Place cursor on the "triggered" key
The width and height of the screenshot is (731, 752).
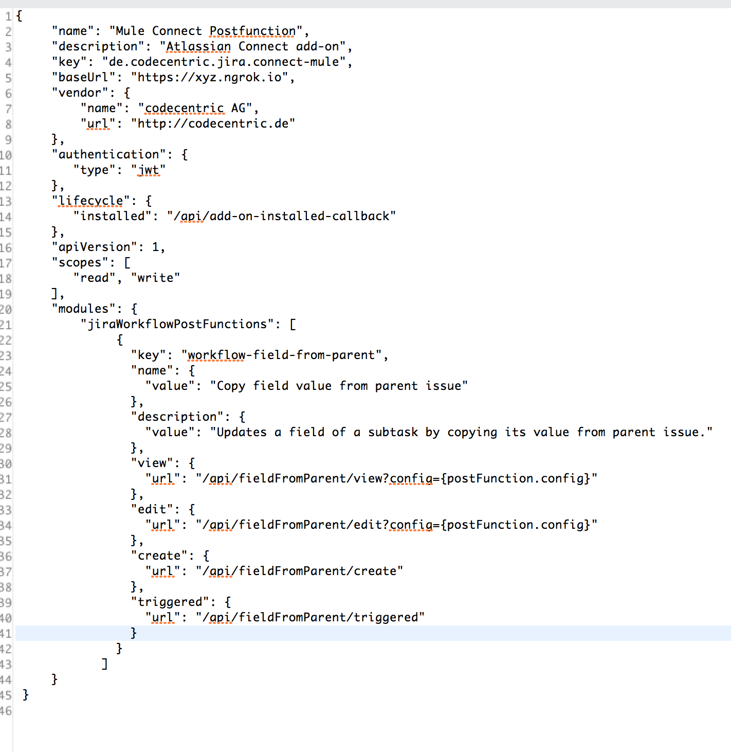click(170, 602)
